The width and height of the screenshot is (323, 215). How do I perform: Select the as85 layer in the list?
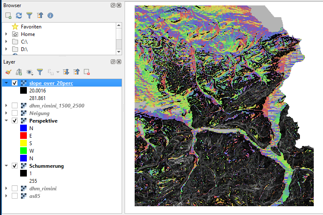pos(35,196)
